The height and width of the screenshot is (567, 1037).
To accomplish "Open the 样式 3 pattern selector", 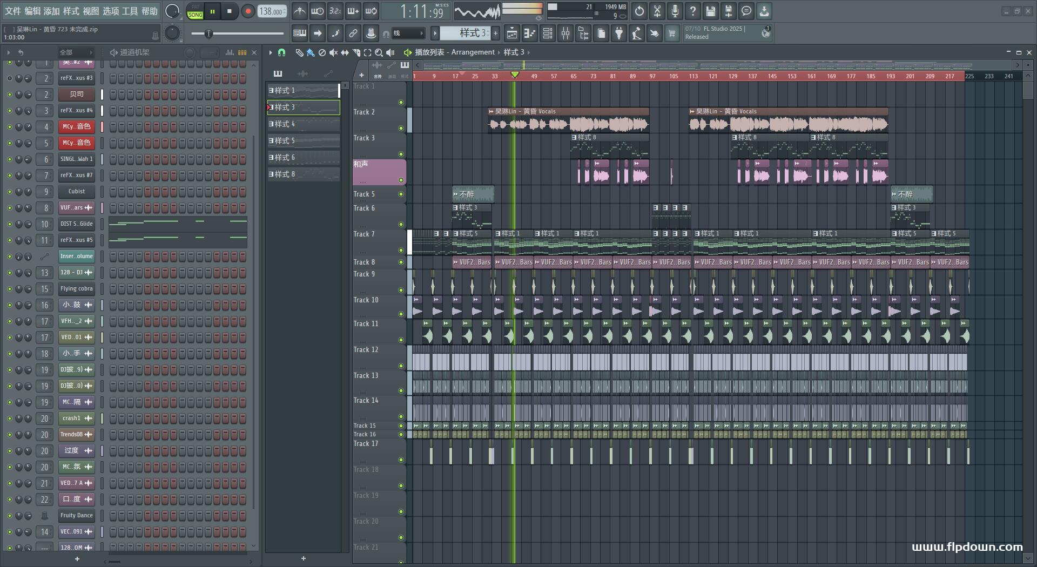I will point(464,33).
